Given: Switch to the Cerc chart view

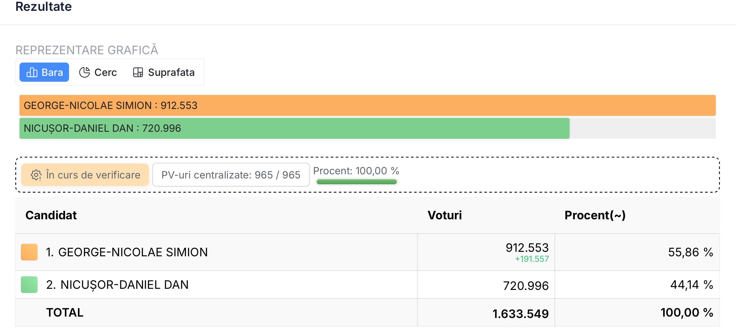Looking at the screenshot, I should [98, 72].
